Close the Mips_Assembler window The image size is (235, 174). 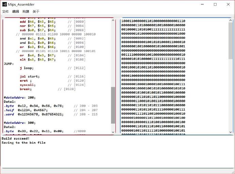tap(228, 4)
